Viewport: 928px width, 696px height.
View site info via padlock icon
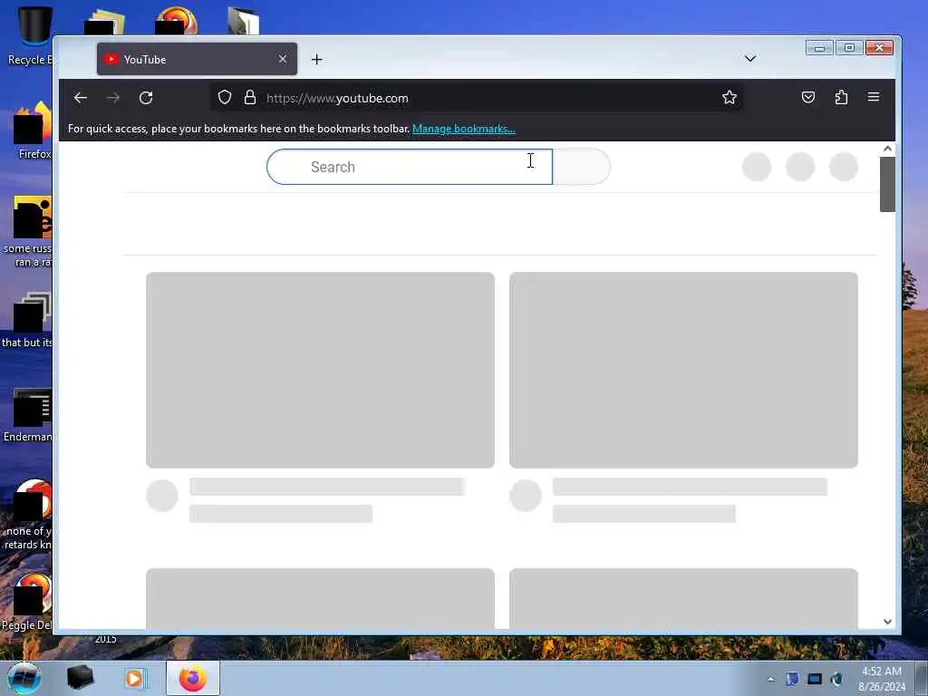pyautogui.click(x=250, y=97)
